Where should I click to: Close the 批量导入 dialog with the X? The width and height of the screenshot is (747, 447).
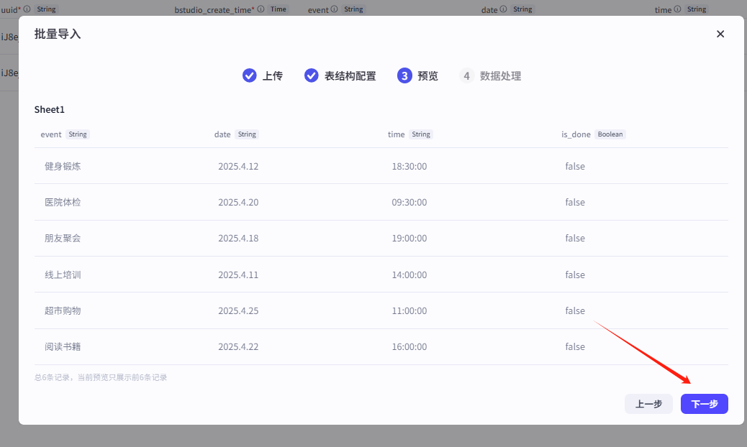720,34
